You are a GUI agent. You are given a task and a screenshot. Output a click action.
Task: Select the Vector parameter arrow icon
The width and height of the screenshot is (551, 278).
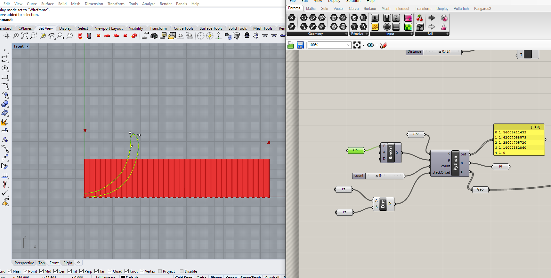coord(292,26)
